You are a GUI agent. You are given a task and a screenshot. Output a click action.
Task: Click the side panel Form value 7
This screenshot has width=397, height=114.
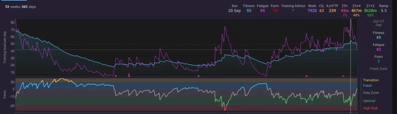click(x=379, y=62)
